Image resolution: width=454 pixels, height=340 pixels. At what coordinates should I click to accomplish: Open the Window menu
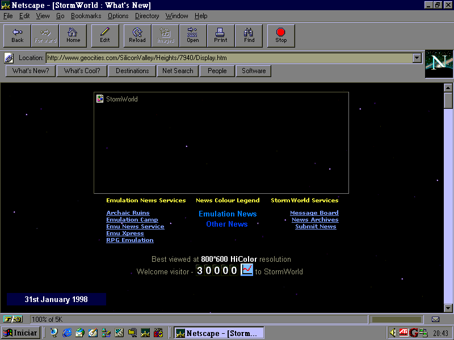tap(176, 16)
